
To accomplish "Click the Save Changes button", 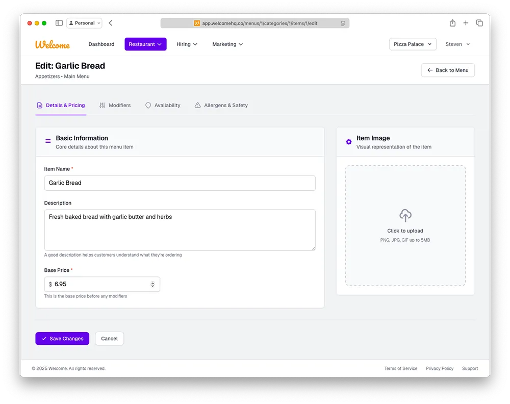I will tap(62, 339).
